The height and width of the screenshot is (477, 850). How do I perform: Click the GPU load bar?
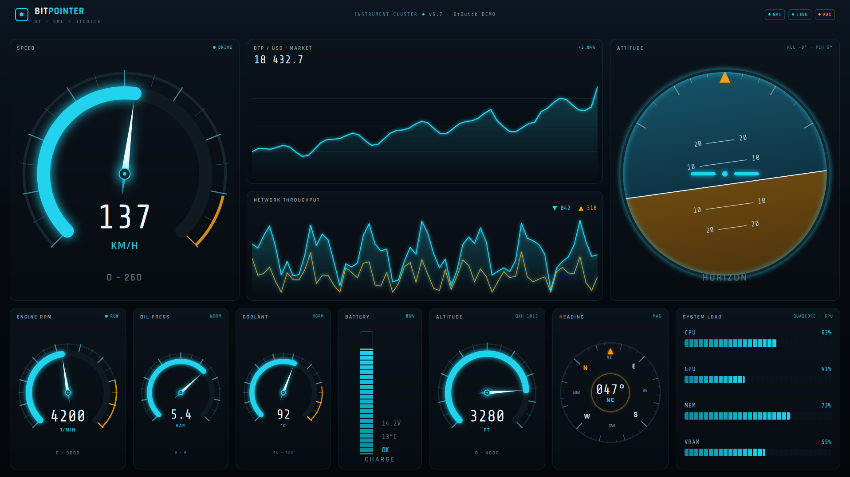757,379
